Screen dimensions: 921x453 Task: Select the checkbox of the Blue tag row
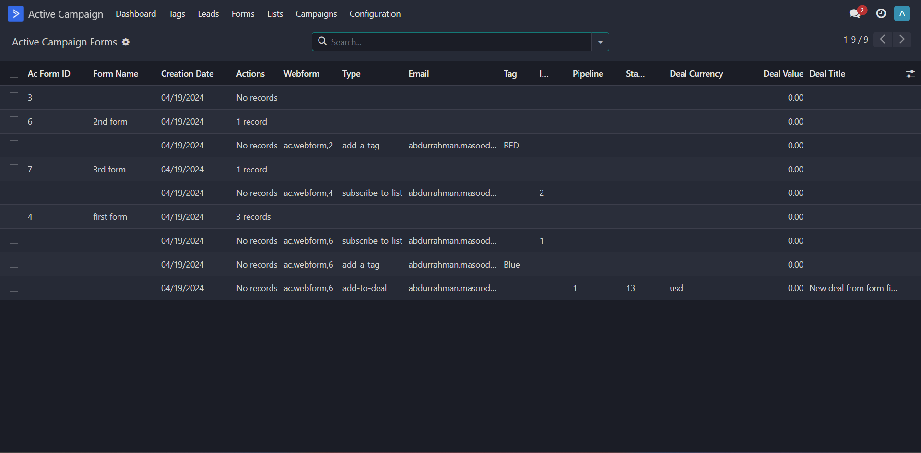point(14,264)
